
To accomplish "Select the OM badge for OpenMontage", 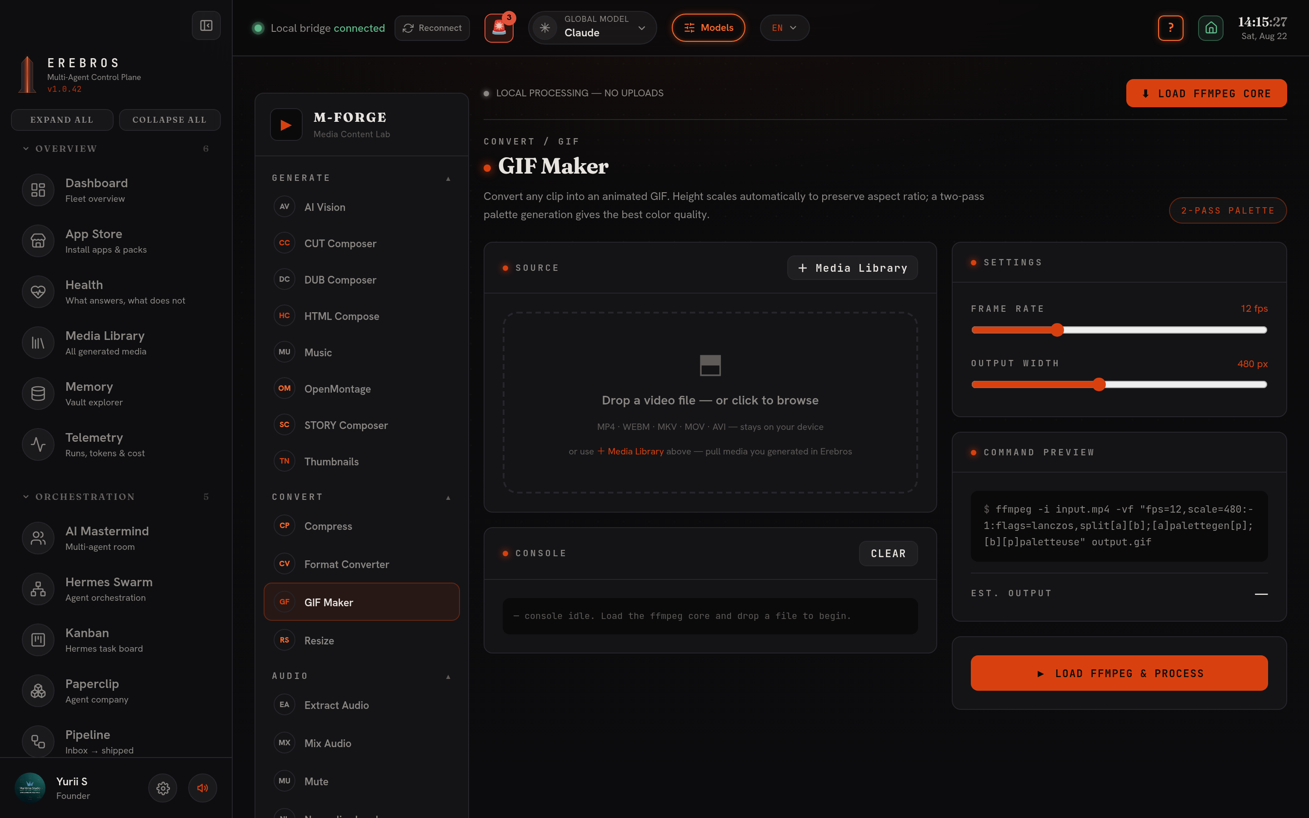I will (285, 389).
